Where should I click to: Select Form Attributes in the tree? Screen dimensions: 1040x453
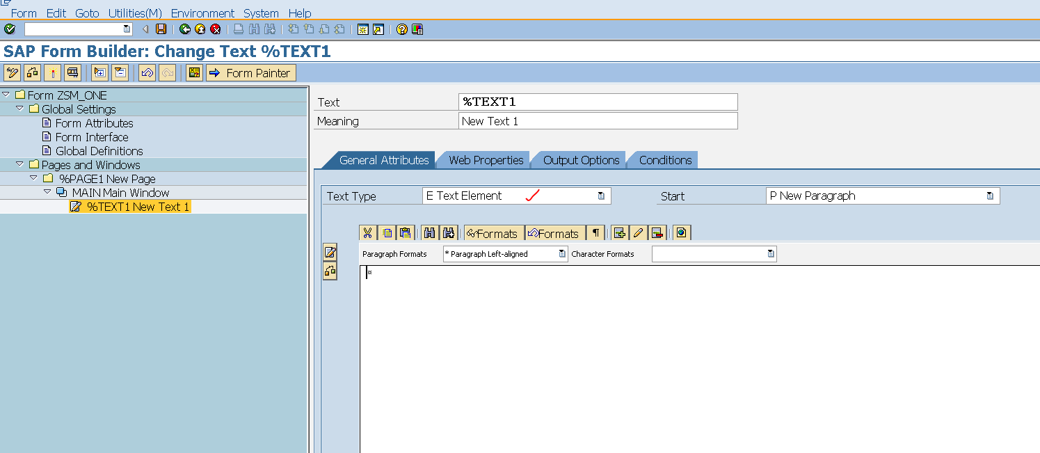(94, 123)
